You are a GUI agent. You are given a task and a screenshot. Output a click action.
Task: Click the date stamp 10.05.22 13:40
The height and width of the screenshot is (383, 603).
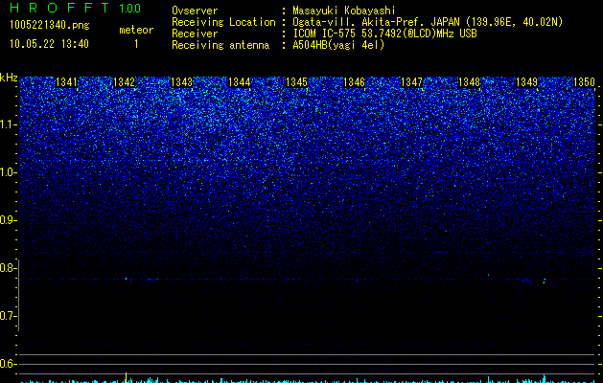pos(49,44)
